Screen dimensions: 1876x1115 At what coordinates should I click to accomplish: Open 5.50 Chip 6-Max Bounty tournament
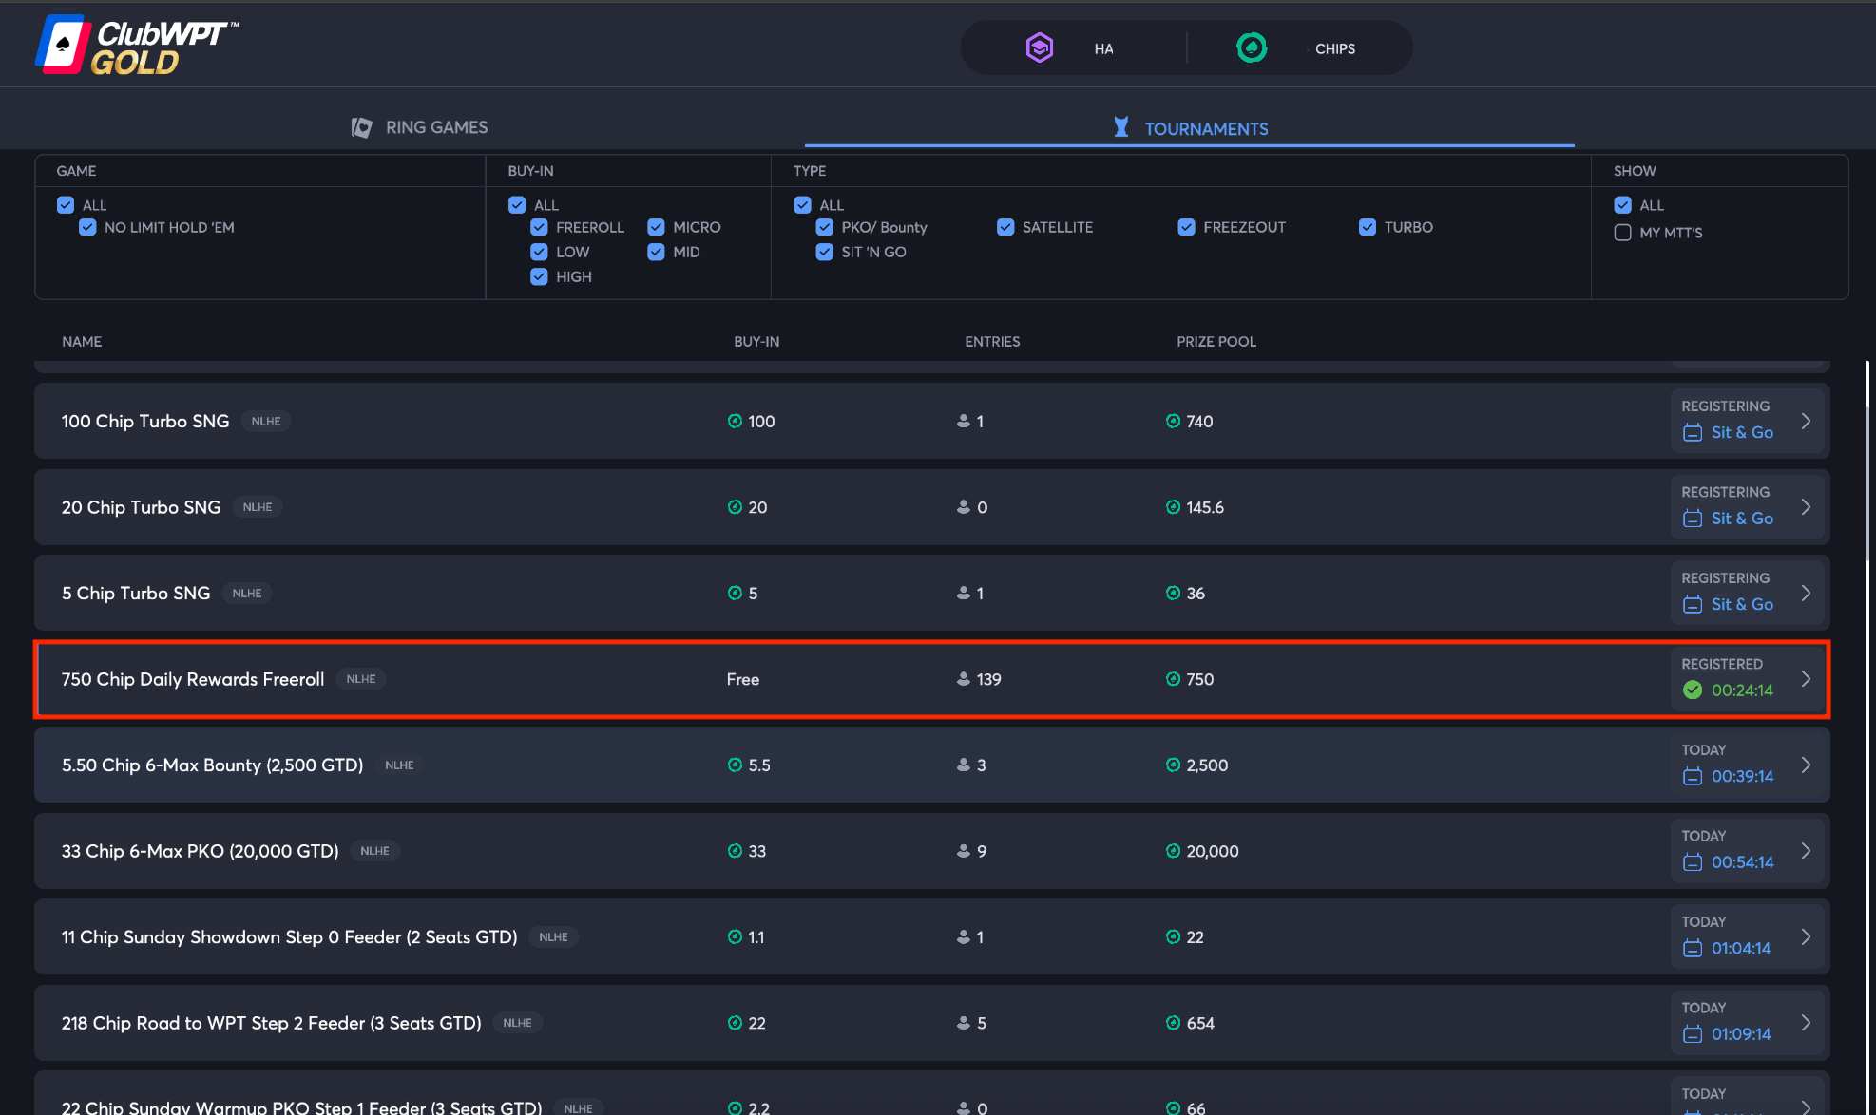212,765
